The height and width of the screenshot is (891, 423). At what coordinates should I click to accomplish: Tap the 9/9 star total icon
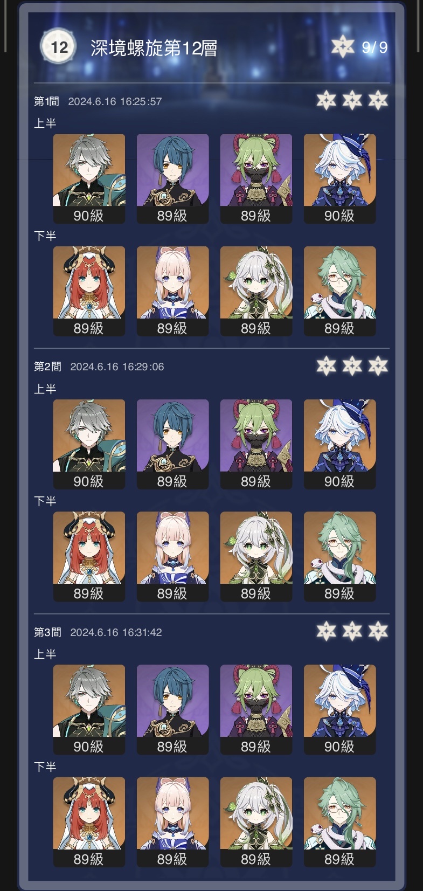[342, 47]
